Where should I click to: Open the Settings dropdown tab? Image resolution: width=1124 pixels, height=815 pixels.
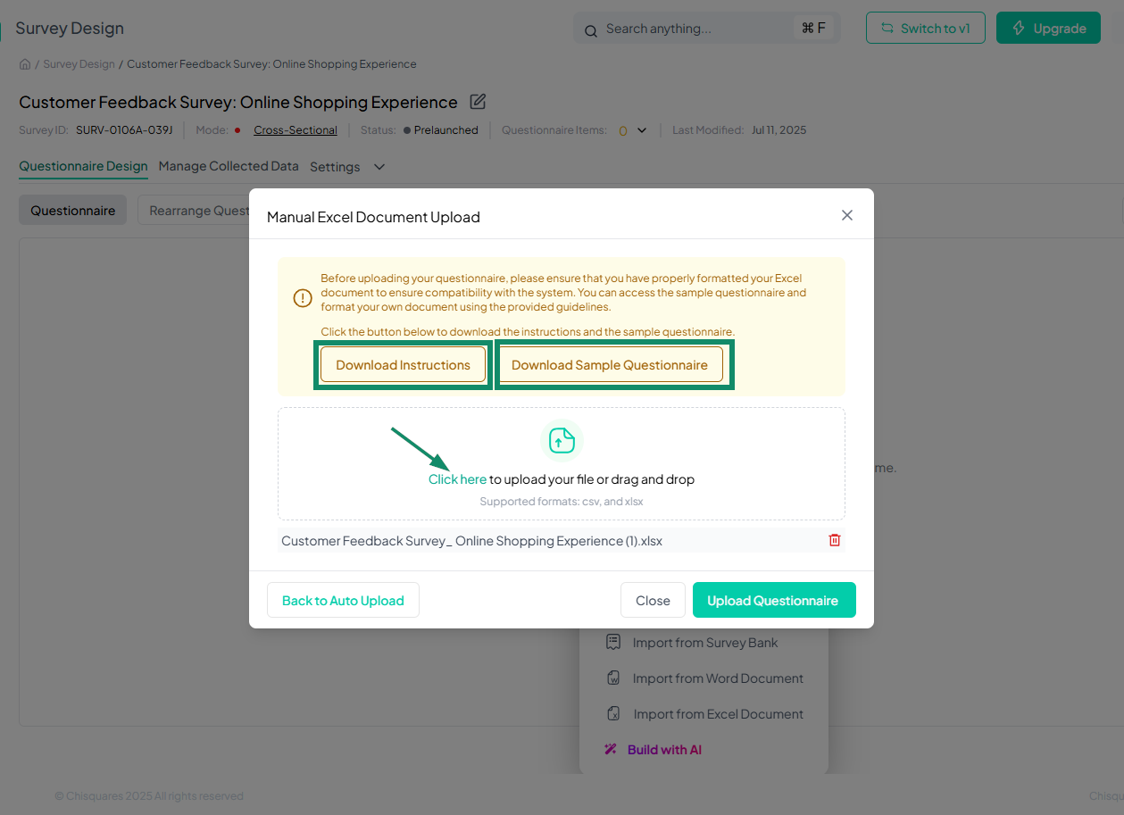point(347,167)
